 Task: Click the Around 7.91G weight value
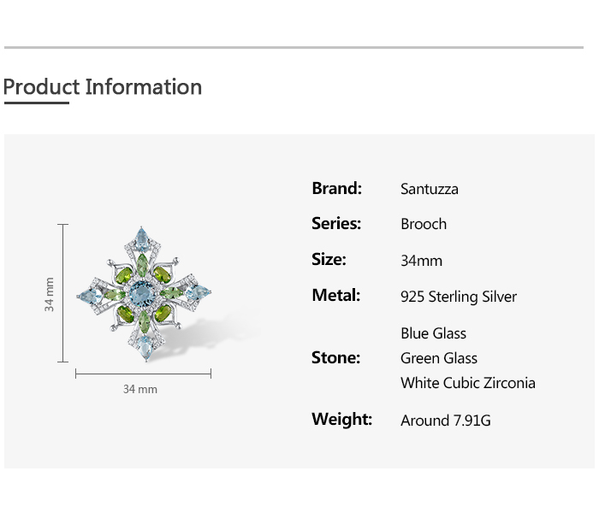(x=445, y=421)
